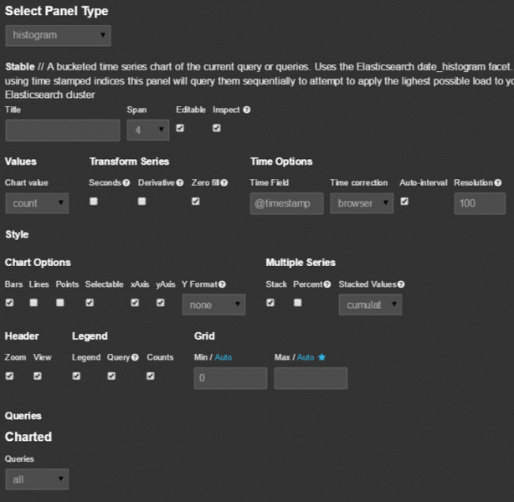Expand the Time correction browser dropdown

pos(361,203)
